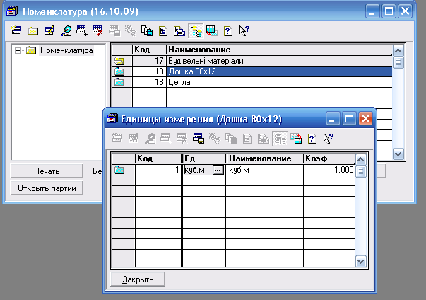The height and width of the screenshot is (300, 426).
Task: Select the Номенклатура folder in the tree
Action: click(x=66, y=50)
